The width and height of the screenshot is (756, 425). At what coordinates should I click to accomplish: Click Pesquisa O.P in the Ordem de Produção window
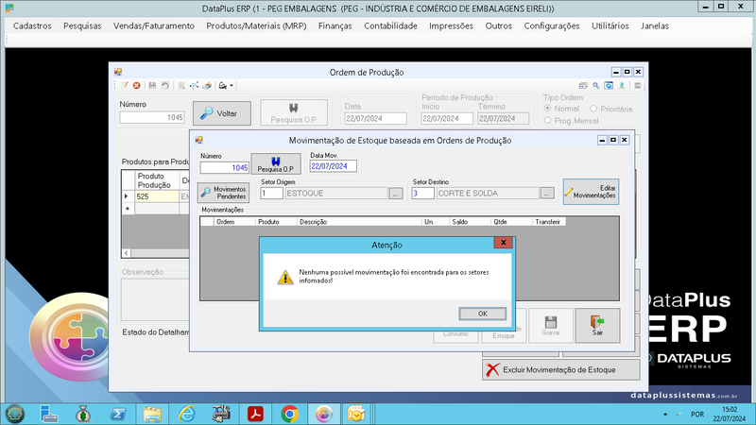(294, 113)
